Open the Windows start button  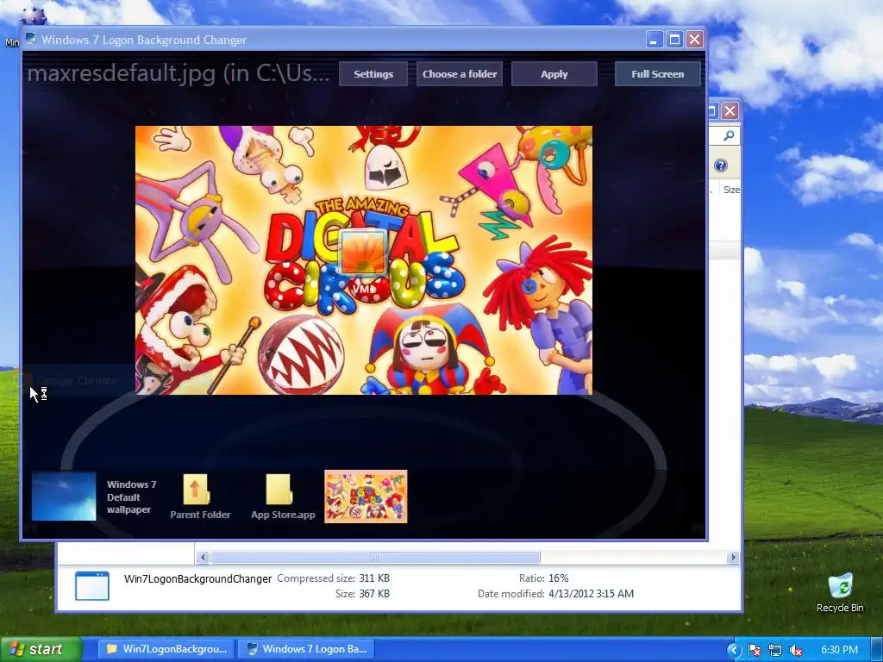click(41, 649)
